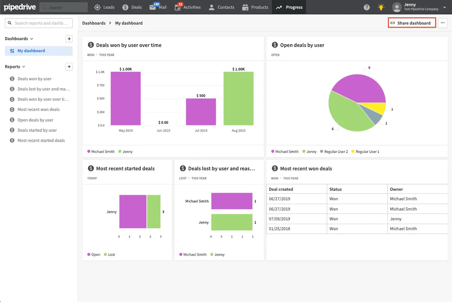Viewport: 452px width, 302px height.
Task: Click the plus icon to add report
Action: click(69, 67)
